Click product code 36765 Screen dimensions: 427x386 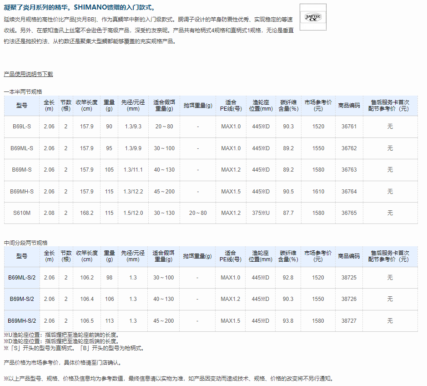tap(349, 213)
